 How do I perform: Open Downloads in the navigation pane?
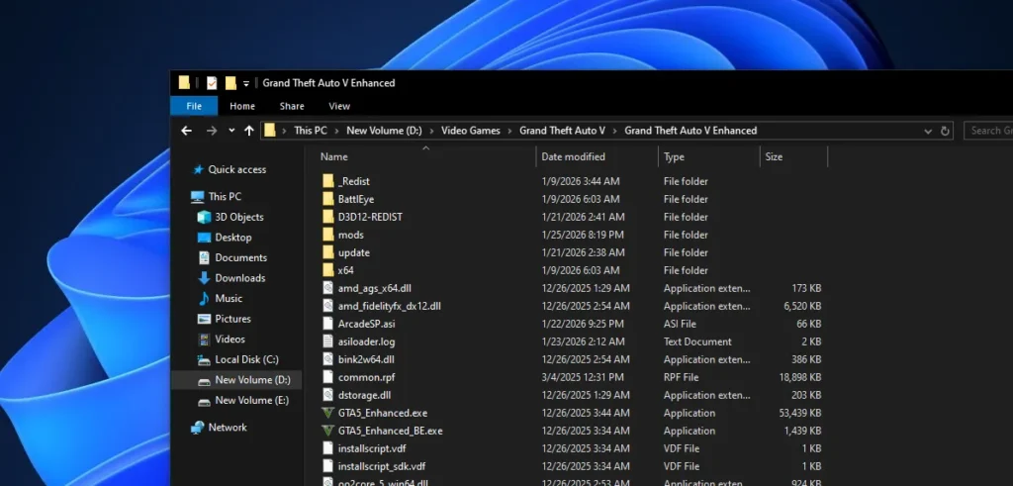tap(240, 278)
